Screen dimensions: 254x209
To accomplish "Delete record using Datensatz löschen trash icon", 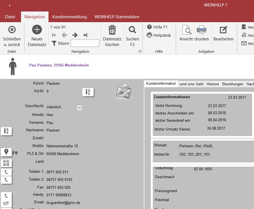I will point(112,30).
